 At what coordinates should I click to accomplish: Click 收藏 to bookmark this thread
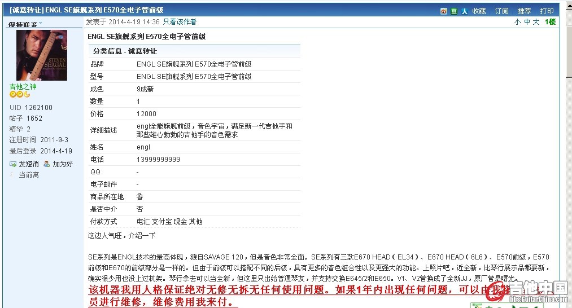pos(479,11)
